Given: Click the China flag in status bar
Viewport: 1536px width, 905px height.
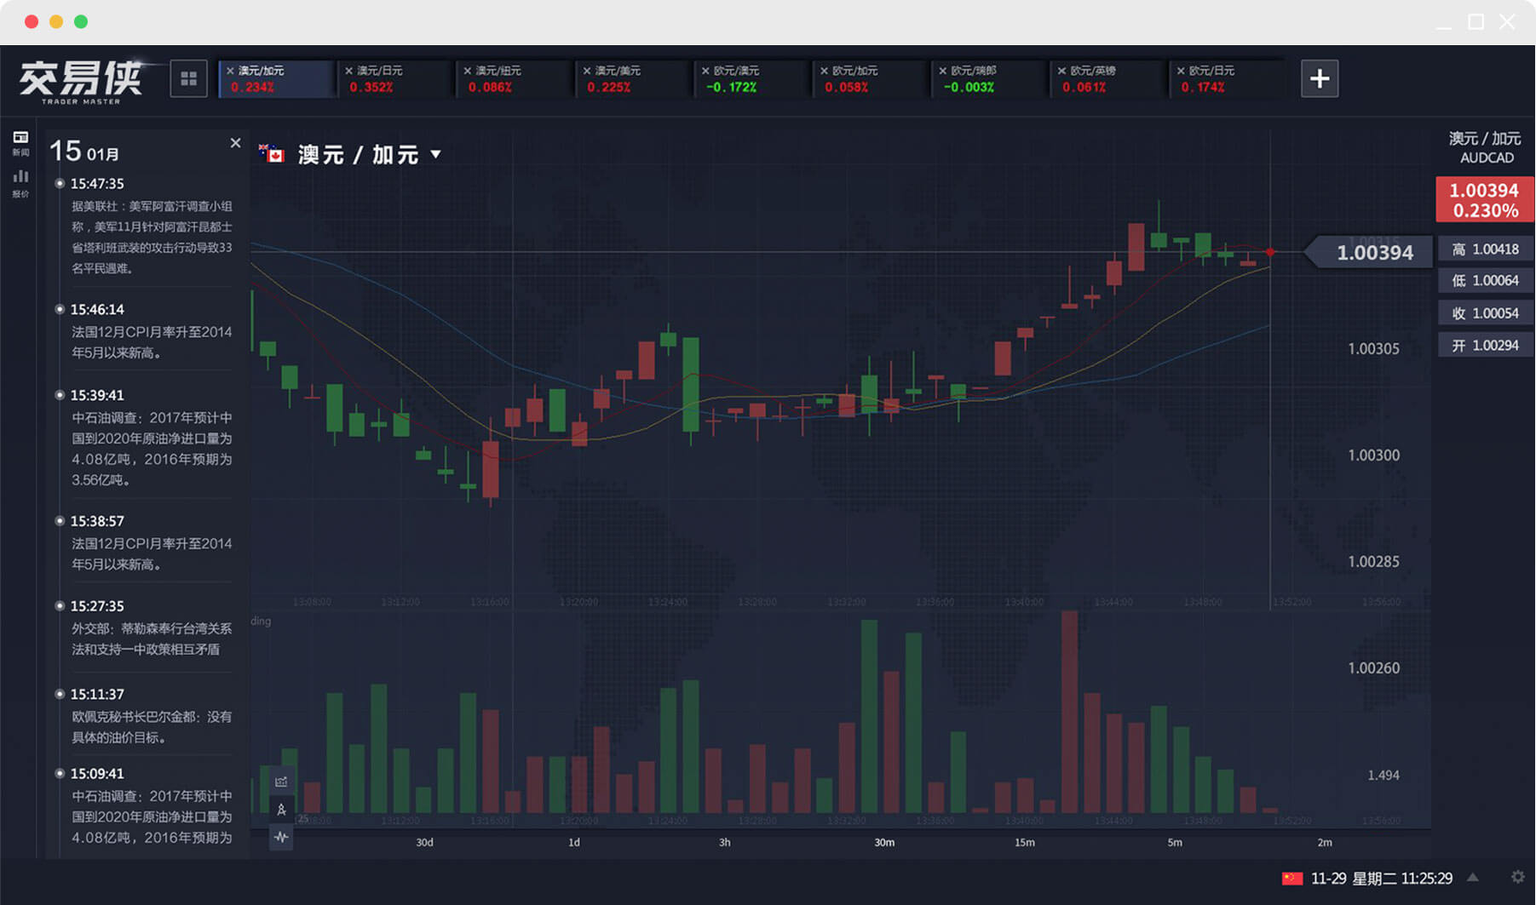Looking at the screenshot, I should (1292, 878).
